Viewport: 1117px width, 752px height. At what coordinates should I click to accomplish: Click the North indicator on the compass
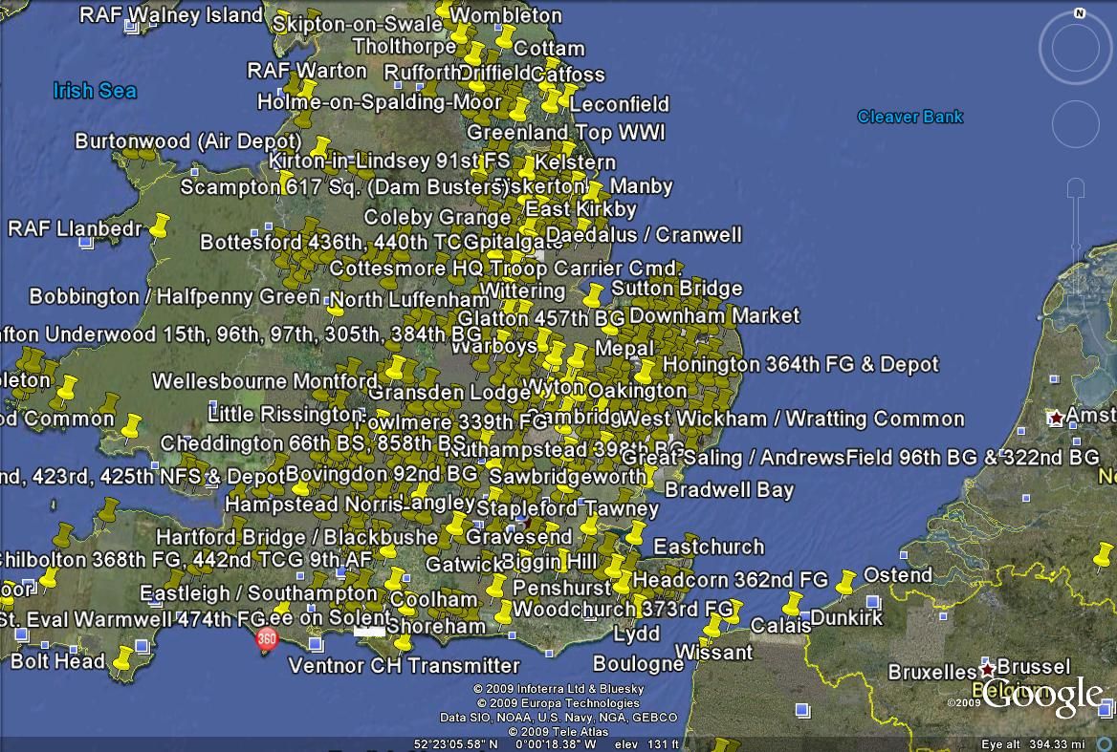[1080, 12]
